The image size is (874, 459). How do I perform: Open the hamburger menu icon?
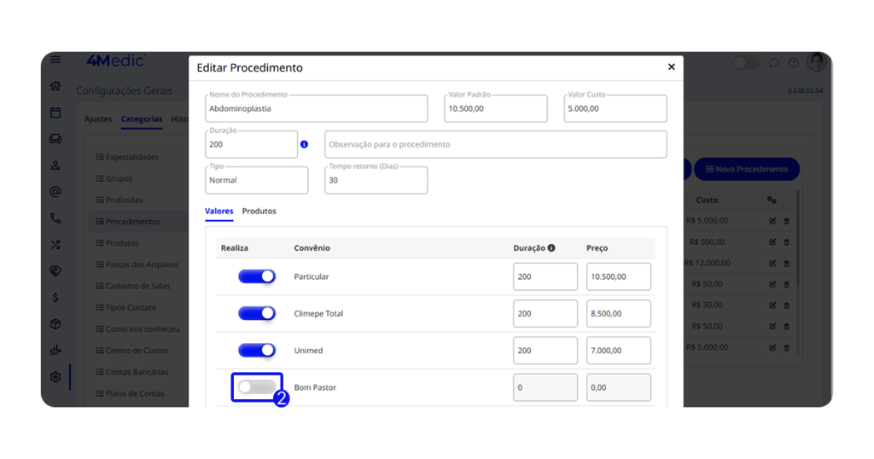pyautogui.click(x=55, y=60)
